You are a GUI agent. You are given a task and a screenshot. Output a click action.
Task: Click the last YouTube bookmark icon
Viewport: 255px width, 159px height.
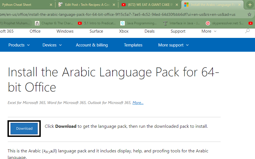pyautogui.click(x=251, y=23)
